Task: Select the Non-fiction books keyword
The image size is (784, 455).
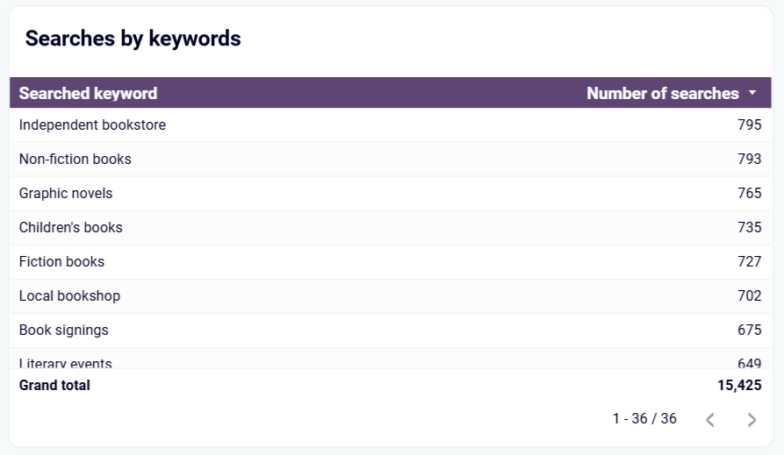Action: tap(75, 159)
